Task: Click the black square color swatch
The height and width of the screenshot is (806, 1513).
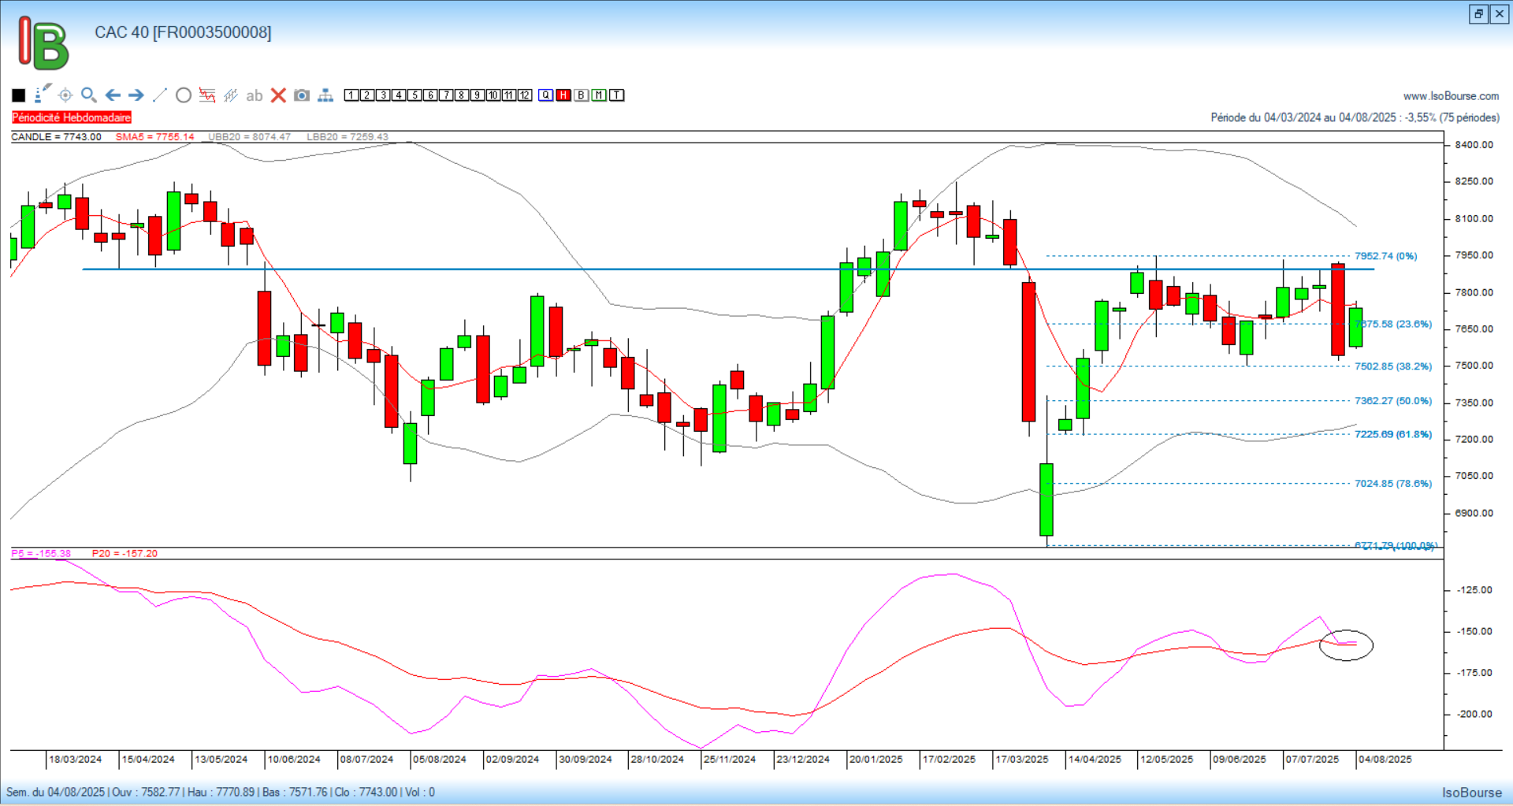Action: [x=19, y=95]
